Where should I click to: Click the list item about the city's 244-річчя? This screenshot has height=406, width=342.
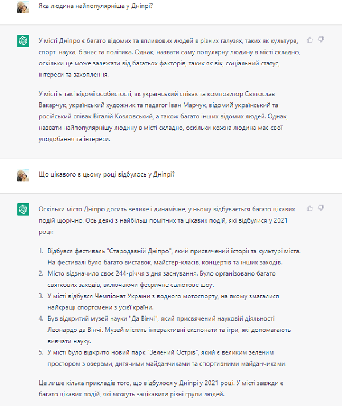point(171,278)
